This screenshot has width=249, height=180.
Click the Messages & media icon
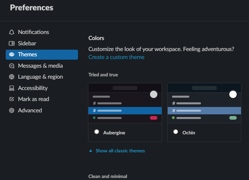pyautogui.click(x=12, y=66)
